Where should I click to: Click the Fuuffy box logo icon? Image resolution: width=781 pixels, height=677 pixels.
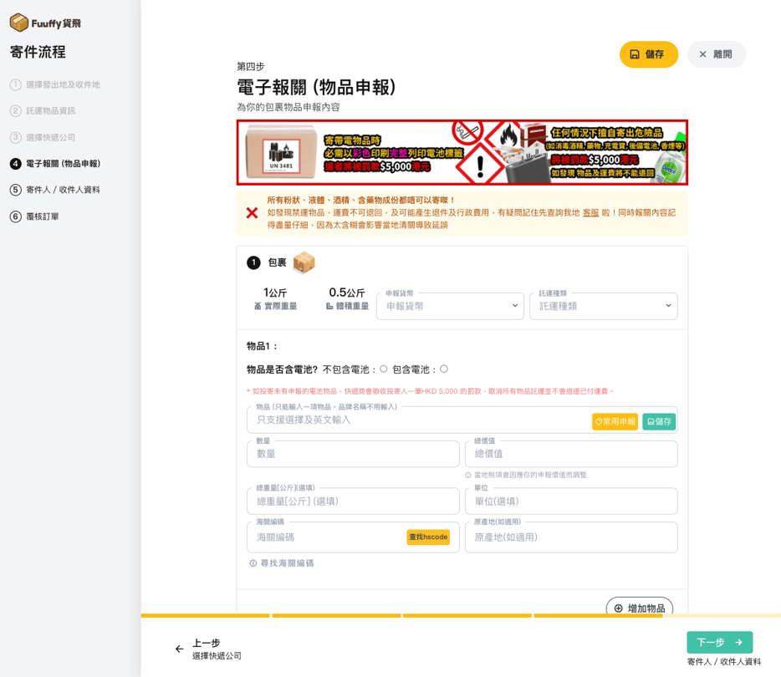tap(19, 23)
